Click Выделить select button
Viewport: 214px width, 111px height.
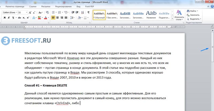(194, 19)
